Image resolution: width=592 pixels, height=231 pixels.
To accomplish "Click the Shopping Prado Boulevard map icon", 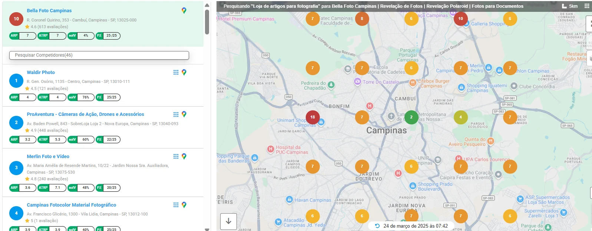I will (413, 186).
